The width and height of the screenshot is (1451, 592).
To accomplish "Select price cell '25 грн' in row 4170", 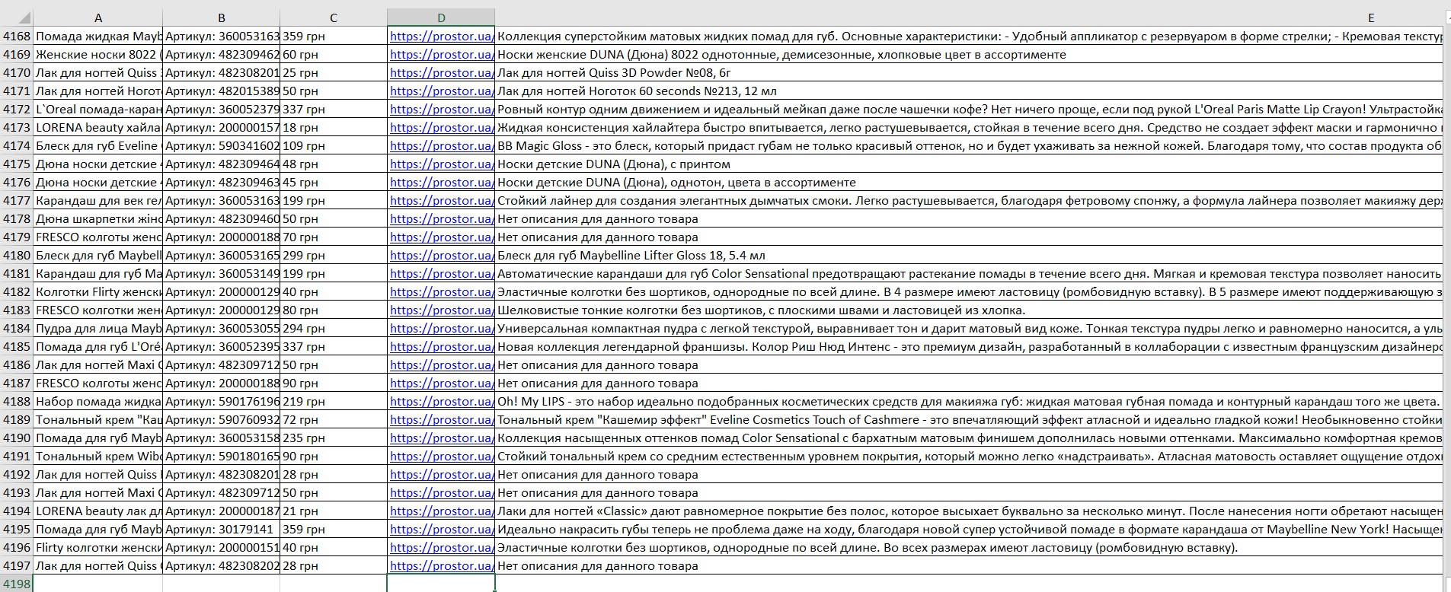I will point(334,72).
